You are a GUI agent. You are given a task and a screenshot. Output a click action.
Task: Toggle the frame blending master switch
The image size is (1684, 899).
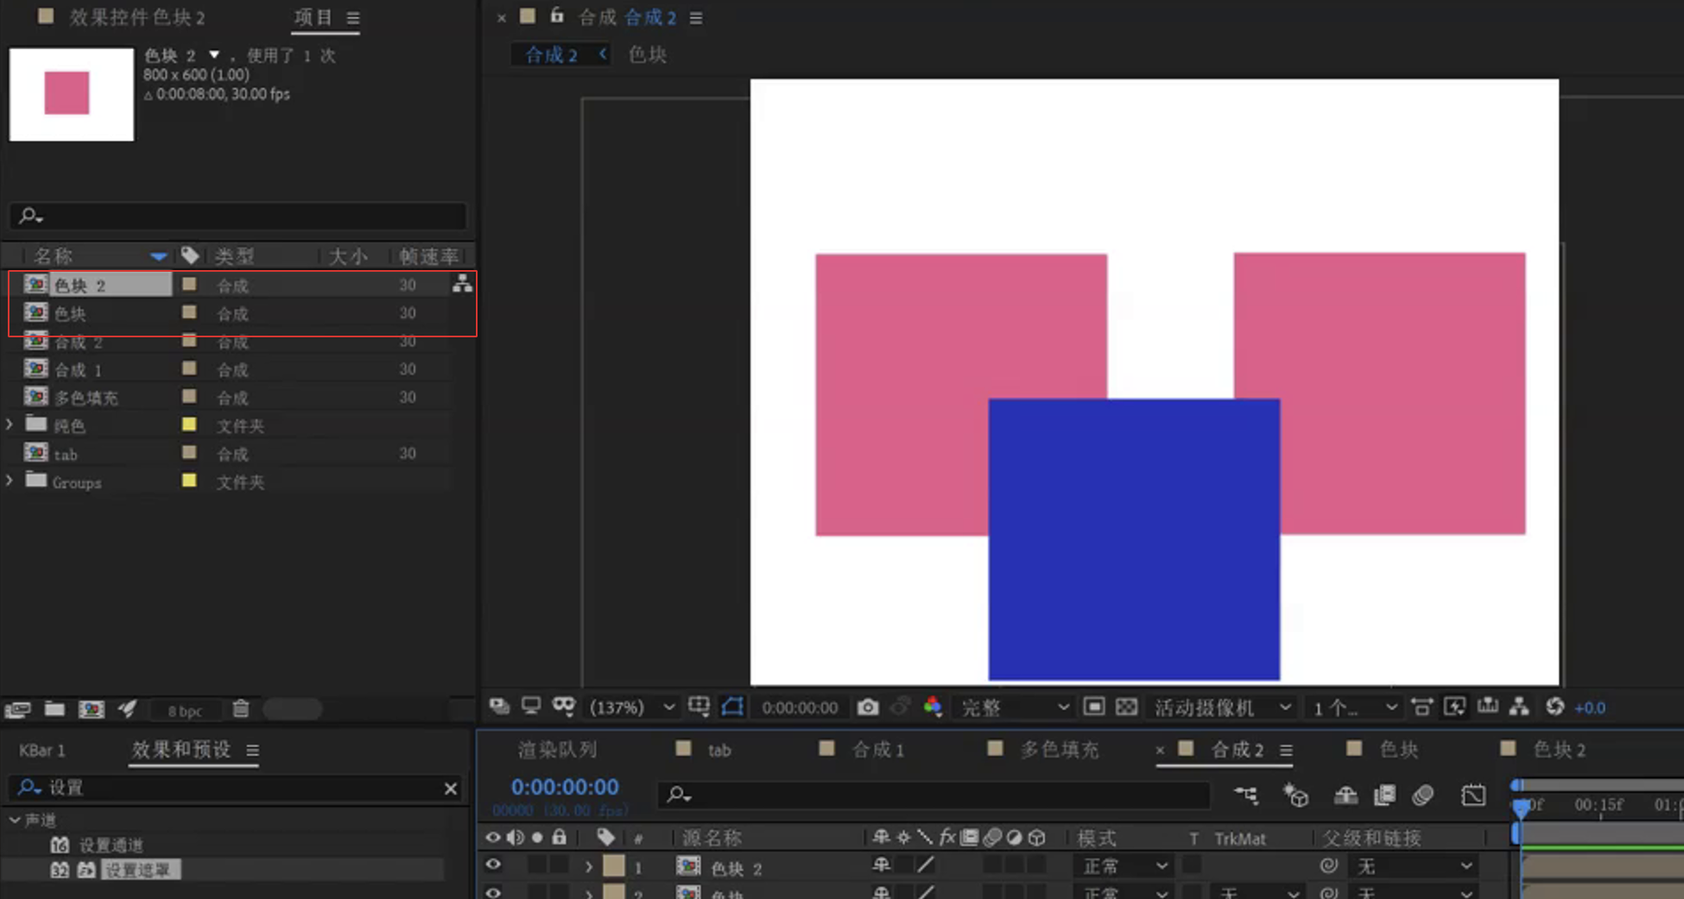tap(1384, 795)
